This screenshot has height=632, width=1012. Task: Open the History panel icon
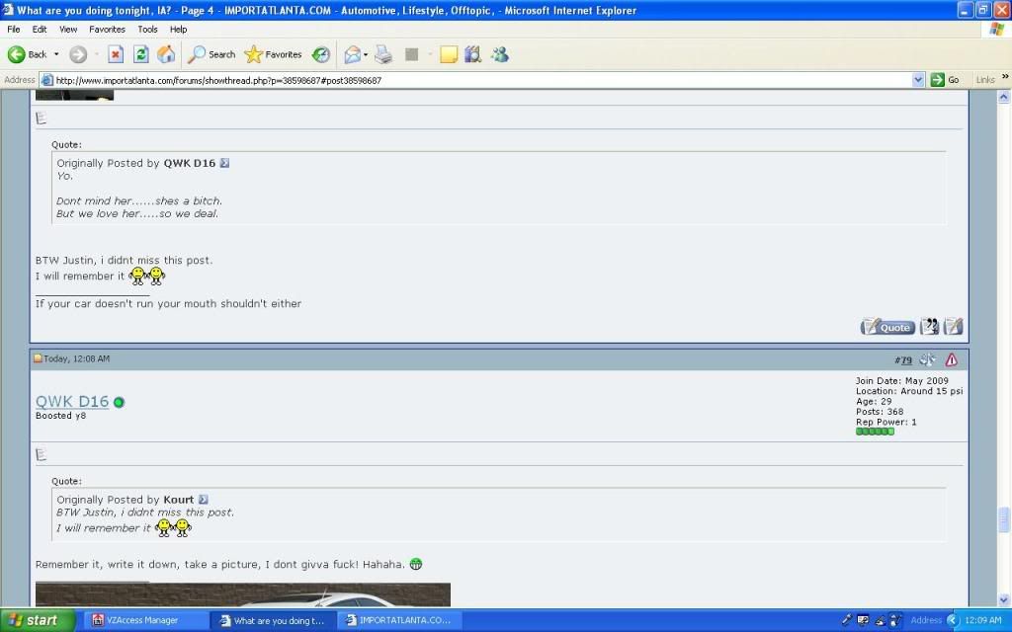[x=321, y=54]
